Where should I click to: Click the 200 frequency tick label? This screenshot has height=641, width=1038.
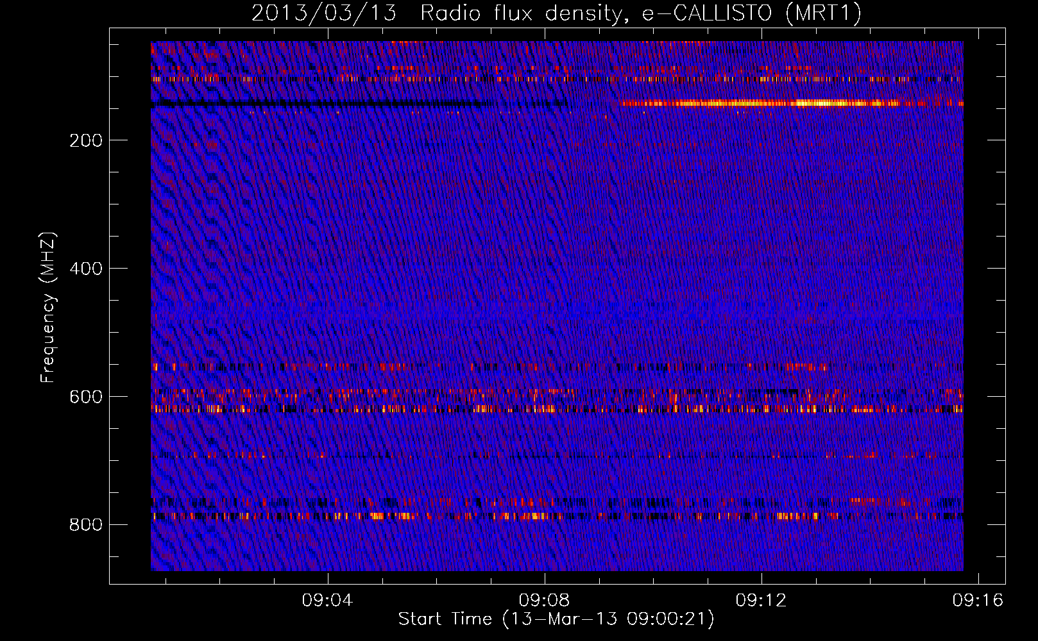86,140
